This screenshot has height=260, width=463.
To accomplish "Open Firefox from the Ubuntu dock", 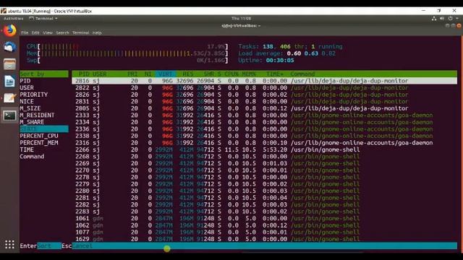I will pos(9,30).
